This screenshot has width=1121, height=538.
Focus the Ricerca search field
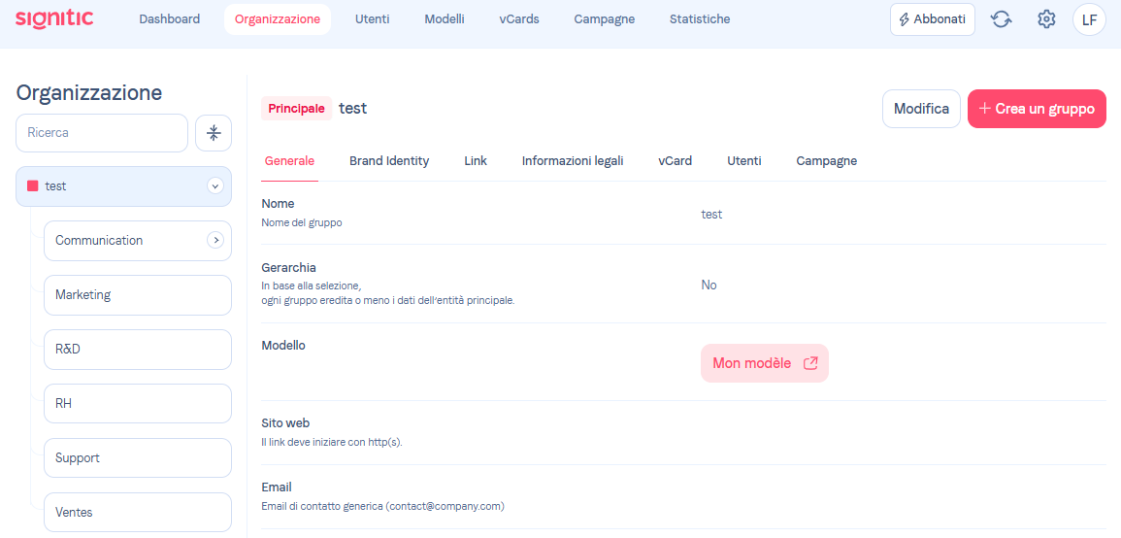(102, 133)
